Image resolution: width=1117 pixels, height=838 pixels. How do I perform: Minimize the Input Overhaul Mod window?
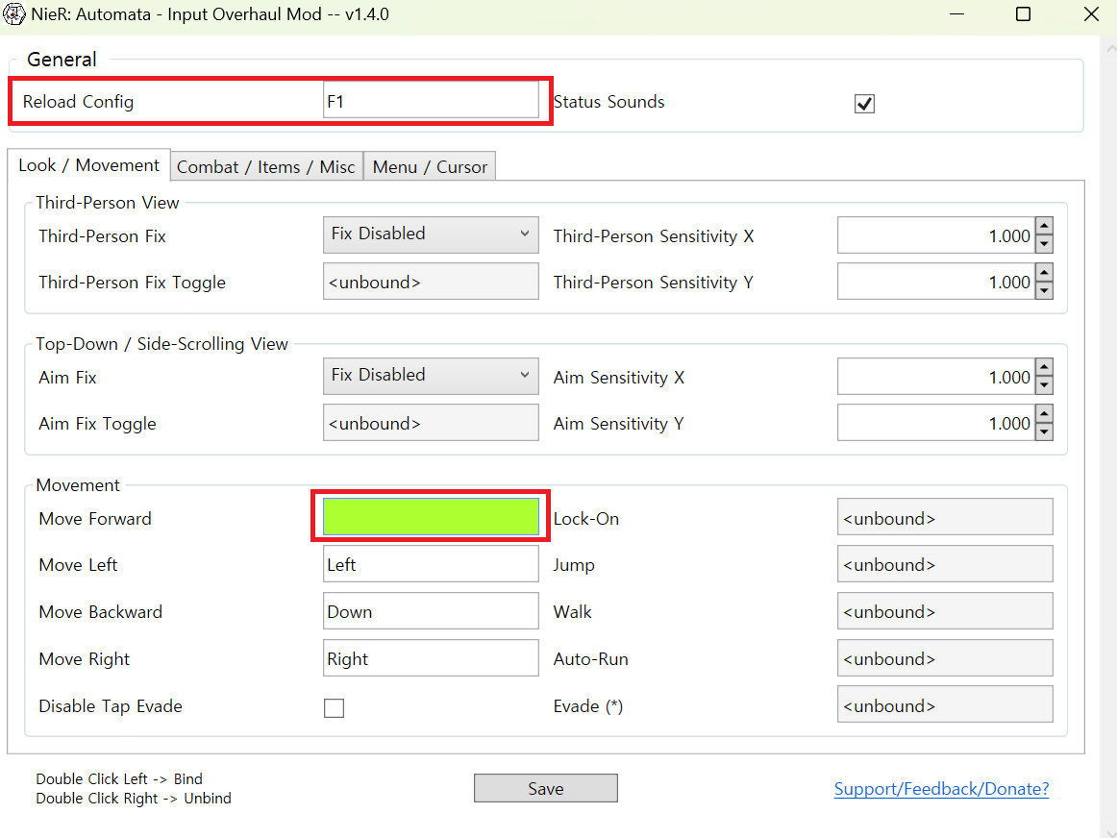(956, 14)
